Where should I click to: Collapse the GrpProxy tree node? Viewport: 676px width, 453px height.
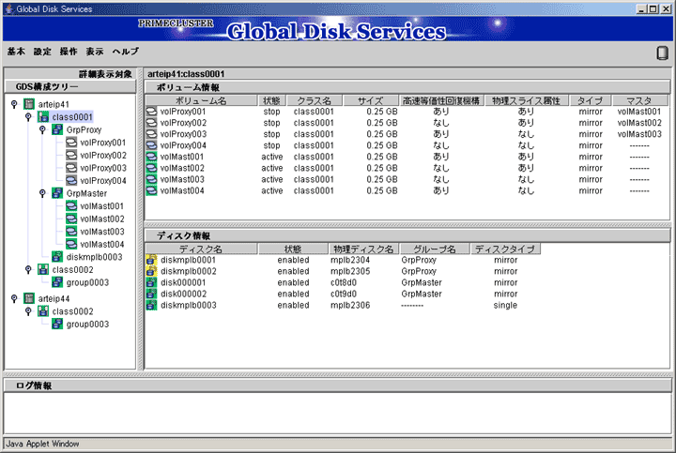[42, 129]
